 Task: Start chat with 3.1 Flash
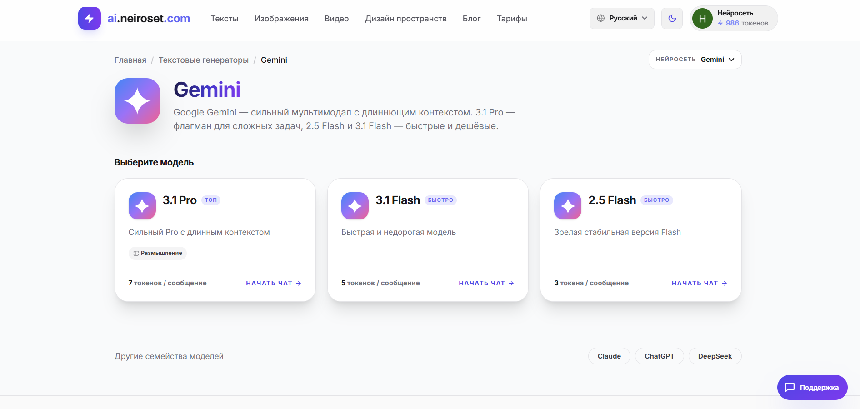[x=486, y=283]
